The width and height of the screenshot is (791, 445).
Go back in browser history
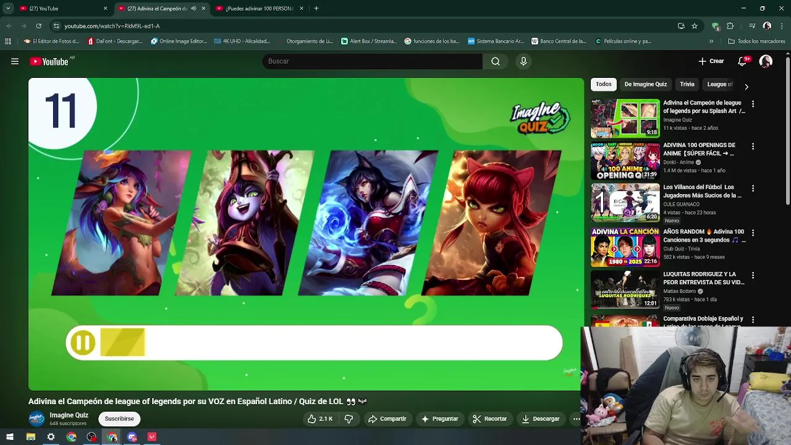[x=9, y=26]
